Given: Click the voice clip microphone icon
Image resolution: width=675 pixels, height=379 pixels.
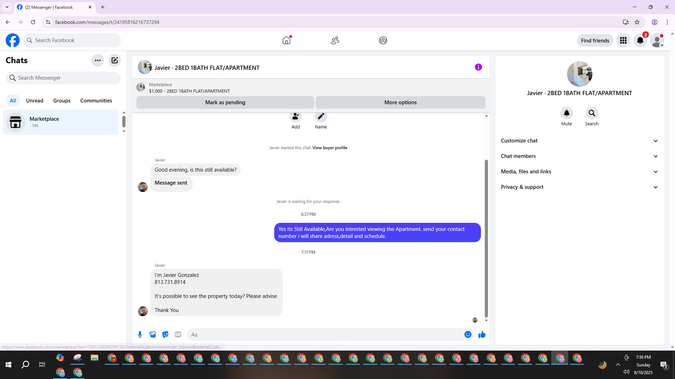Looking at the screenshot, I should pyautogui.click(x=140, y=334).
